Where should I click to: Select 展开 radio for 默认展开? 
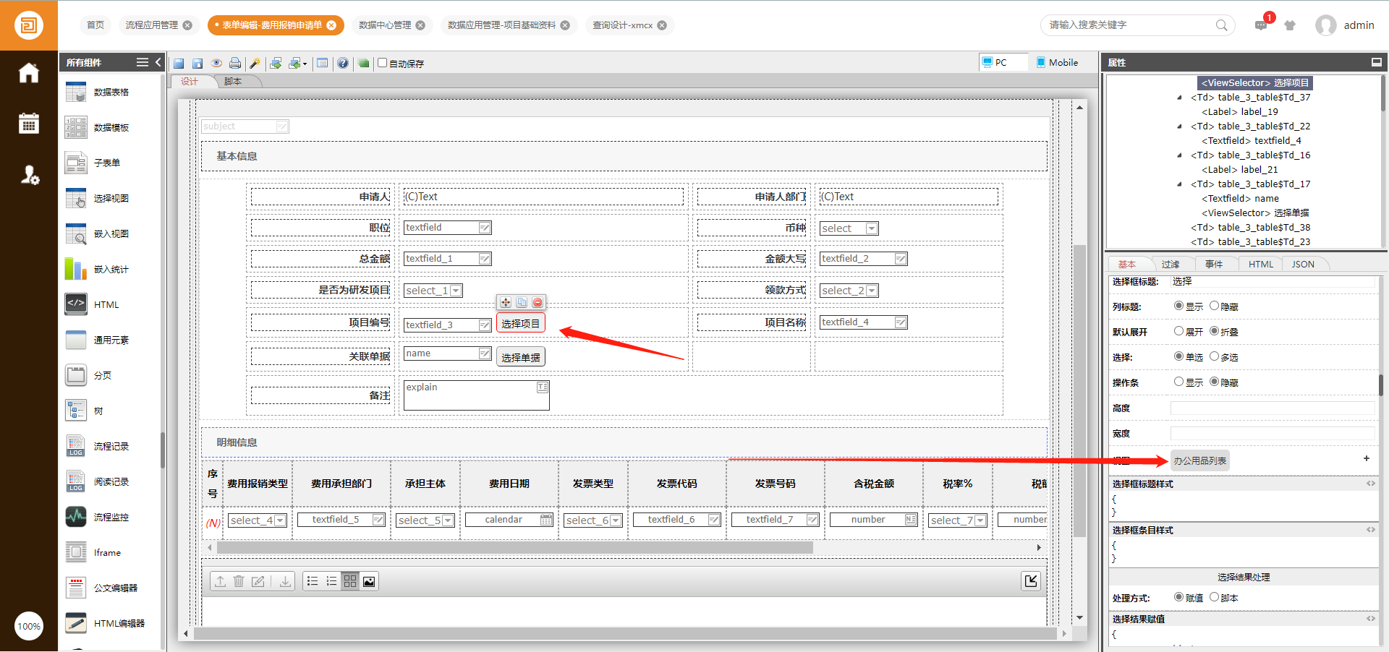pos(1178,331)
